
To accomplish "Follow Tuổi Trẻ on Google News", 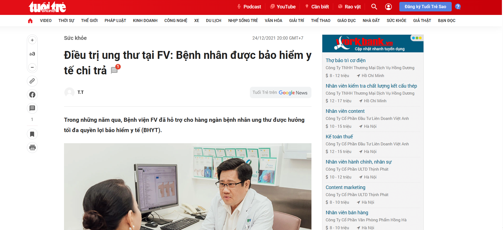I will point(280,93).
